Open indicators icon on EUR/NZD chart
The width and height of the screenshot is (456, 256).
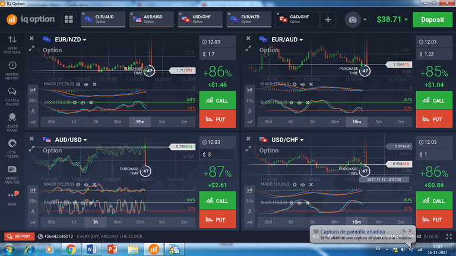33,122
